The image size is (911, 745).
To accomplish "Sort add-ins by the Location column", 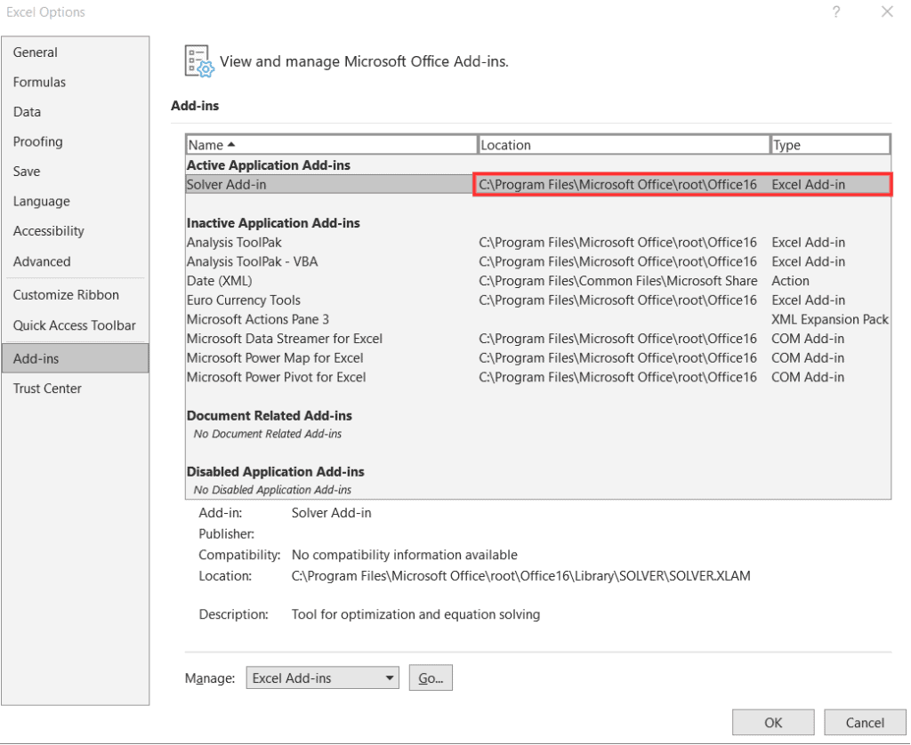I will click(623, 144).
